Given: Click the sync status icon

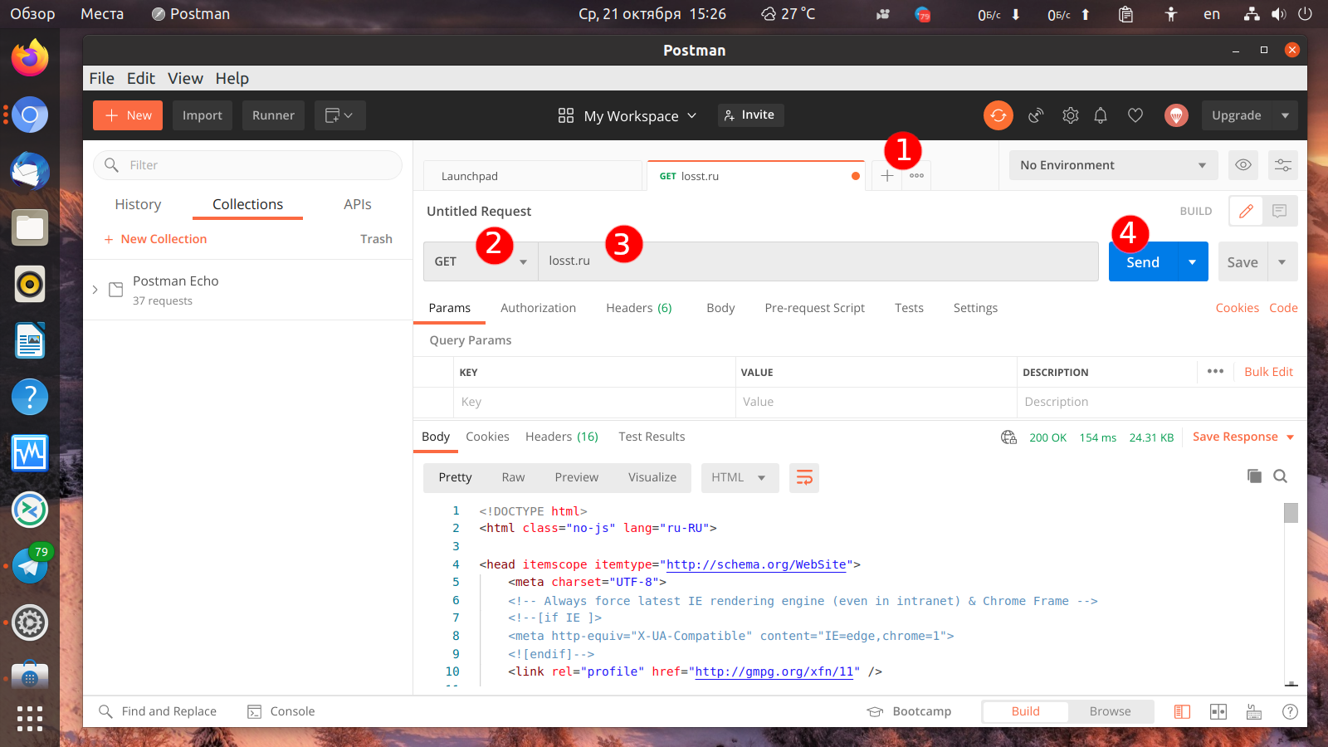Looking at the screenshot, I should (x=998, y=115).
